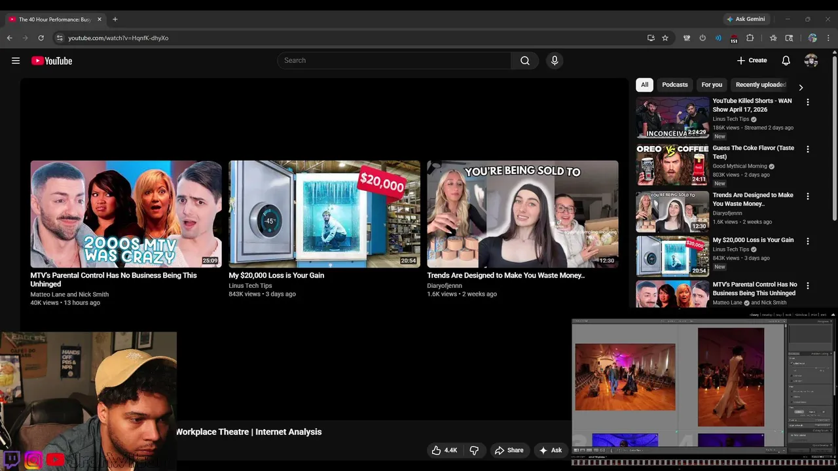Open Good Mythical Morning channel in sidebar

click(x=740, y=166)
